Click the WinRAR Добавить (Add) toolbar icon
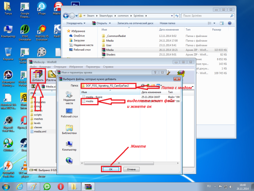Screen dimensions: 254x191 [x=38, y=76]
